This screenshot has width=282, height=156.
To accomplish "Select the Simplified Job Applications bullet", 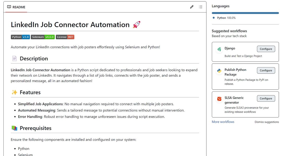I will click(x=96, y=104).
